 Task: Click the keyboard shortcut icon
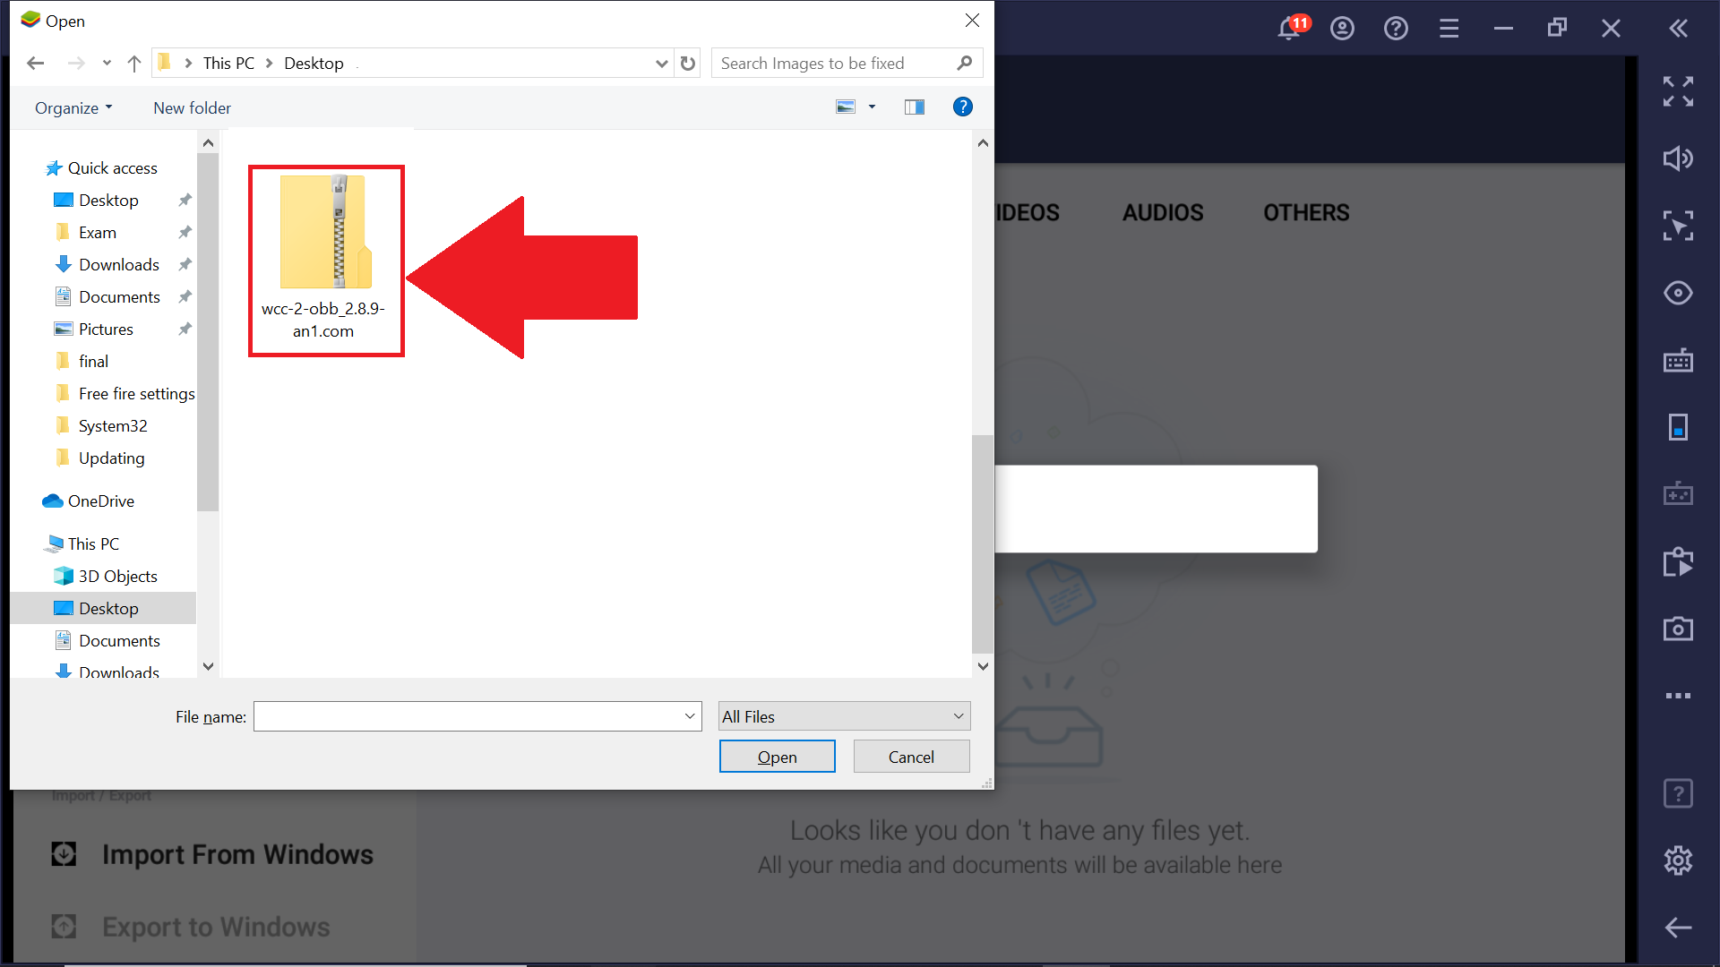(1680, 358)
